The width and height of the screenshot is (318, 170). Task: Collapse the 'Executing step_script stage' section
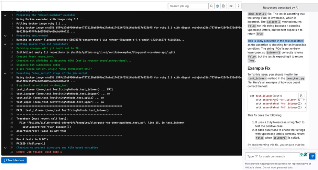click(5, 74)
